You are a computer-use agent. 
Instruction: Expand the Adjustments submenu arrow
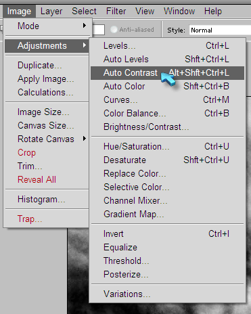coord(85,45)
